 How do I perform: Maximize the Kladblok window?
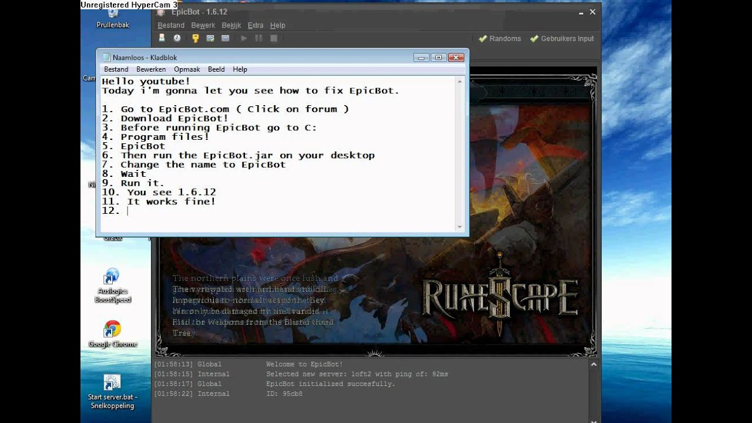click(438, 57)
